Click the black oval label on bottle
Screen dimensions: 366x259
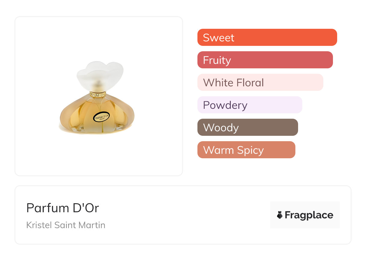[102, 117]
